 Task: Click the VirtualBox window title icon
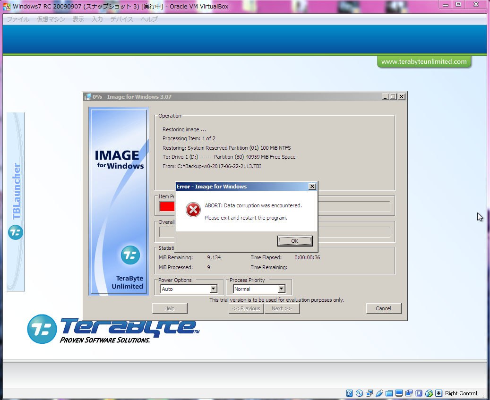(x=7, y=6)
